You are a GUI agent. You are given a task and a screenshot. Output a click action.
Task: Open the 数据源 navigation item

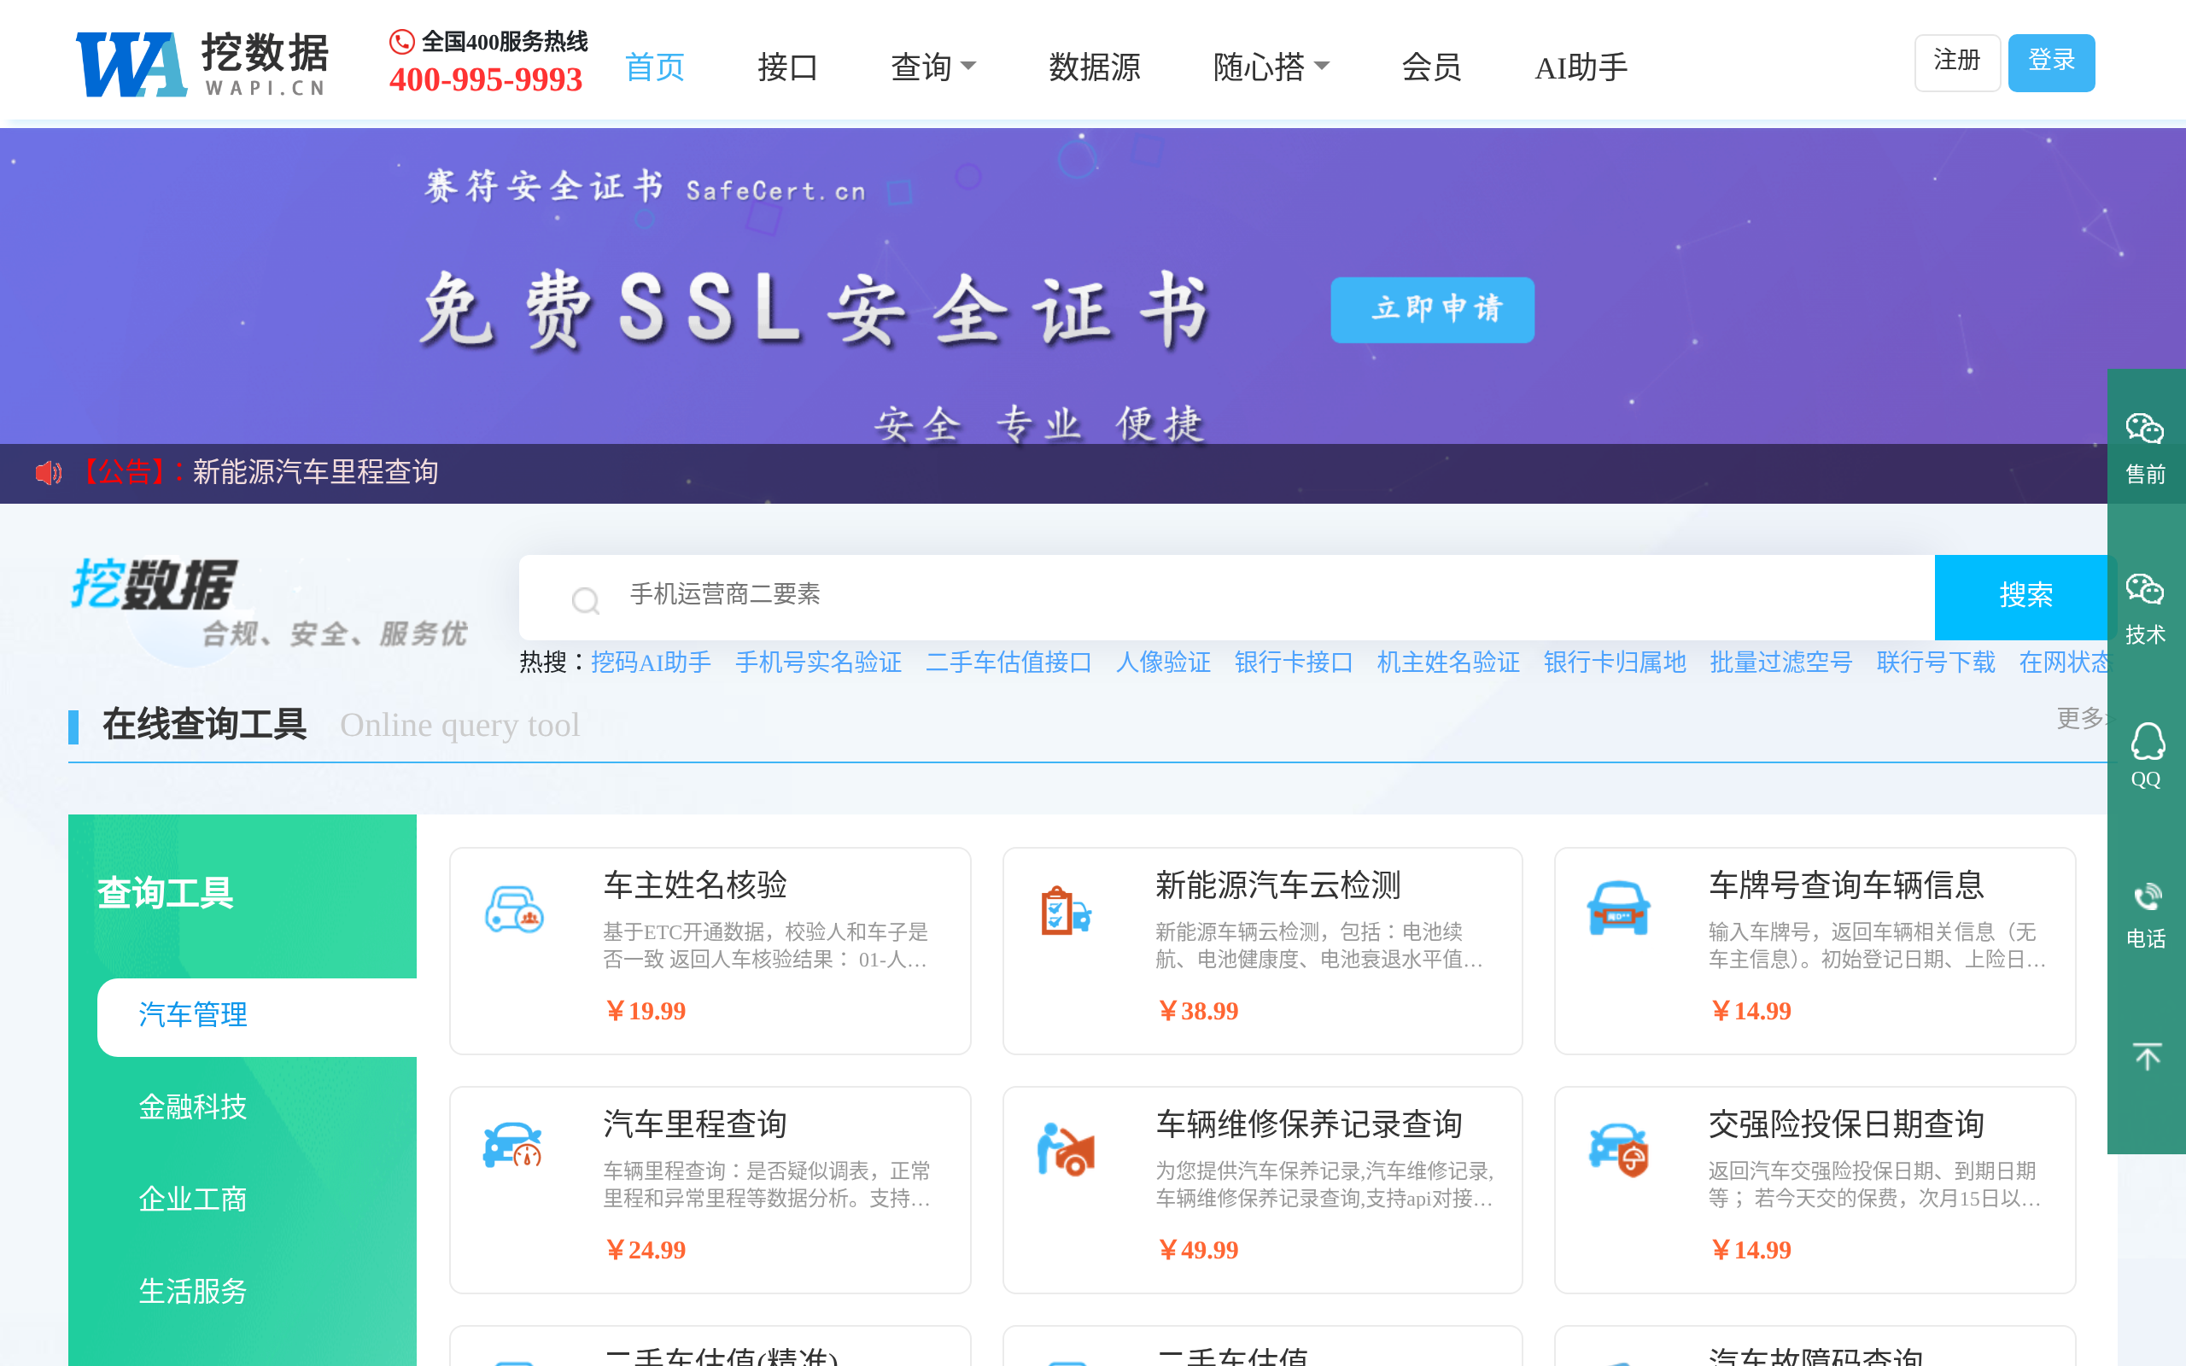pos(1095,67)
